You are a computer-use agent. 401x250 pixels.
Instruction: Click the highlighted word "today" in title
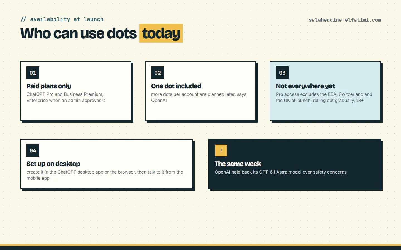(x=161, y=33)
